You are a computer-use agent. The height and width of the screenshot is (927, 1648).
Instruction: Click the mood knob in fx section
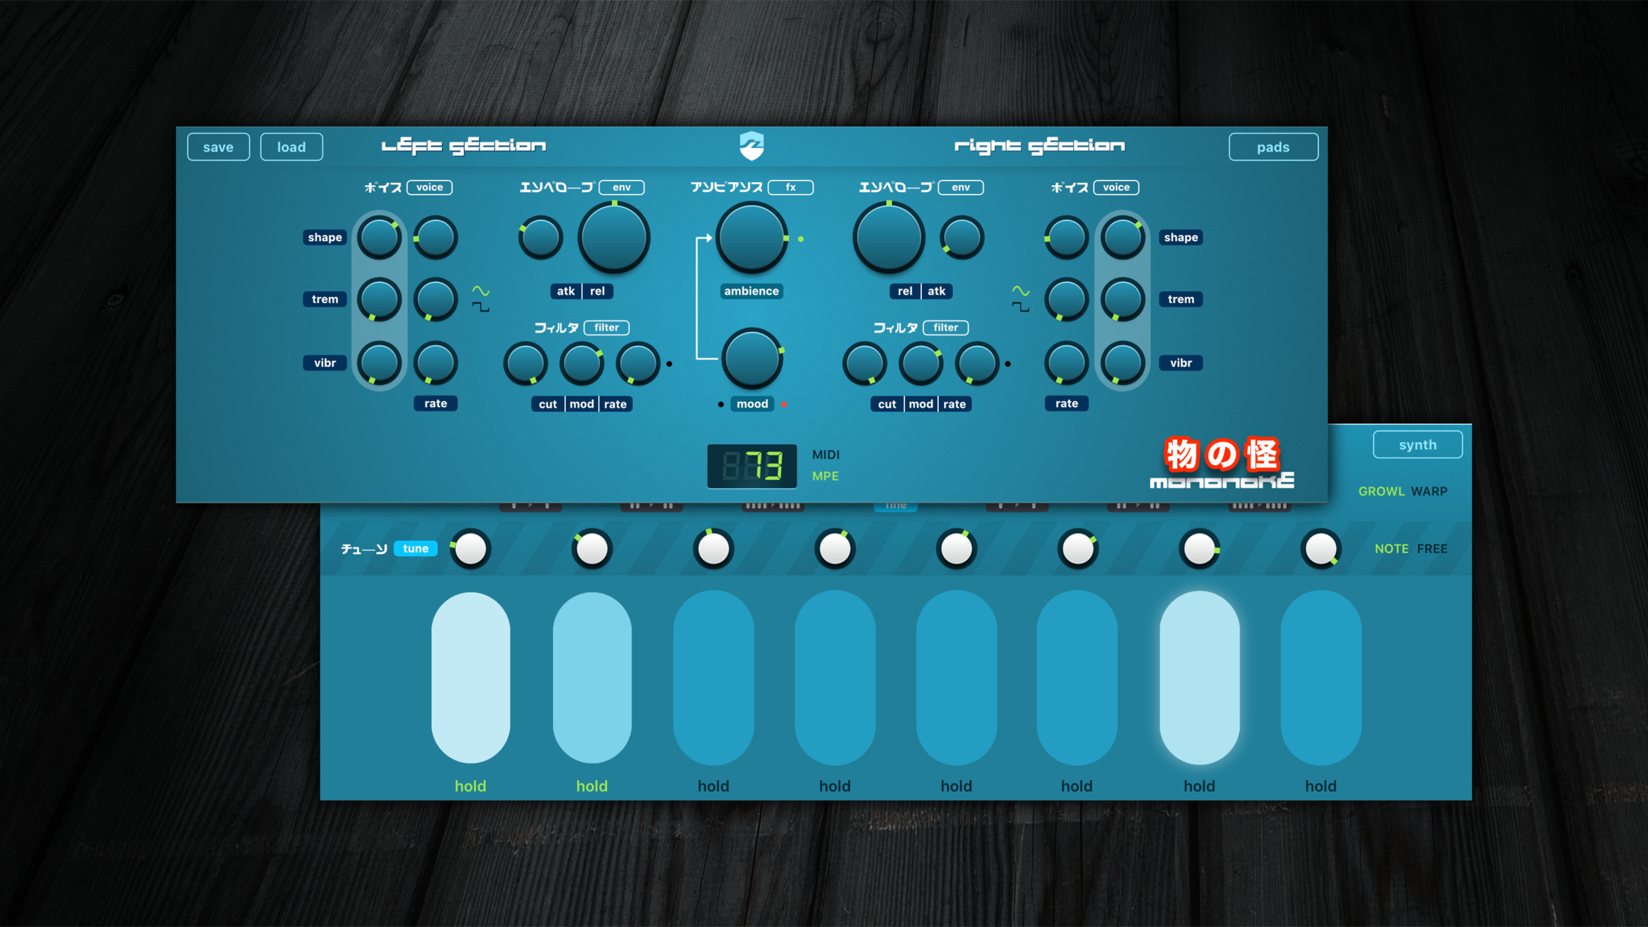click(752, 359)
